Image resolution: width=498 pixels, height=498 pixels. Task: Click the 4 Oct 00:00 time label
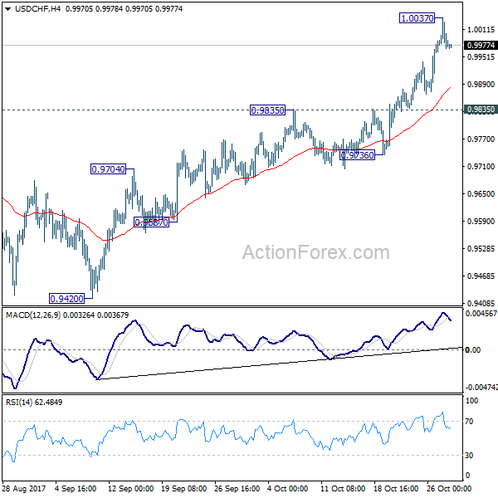tap(287, 488)
